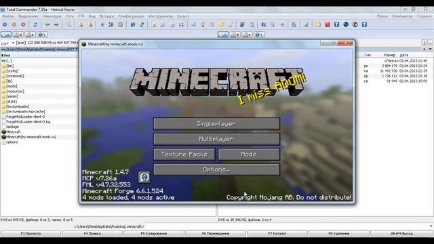Click the red circle toolbar icon
The width and height of the screenshot is (434, 244).
coord(24,24)
